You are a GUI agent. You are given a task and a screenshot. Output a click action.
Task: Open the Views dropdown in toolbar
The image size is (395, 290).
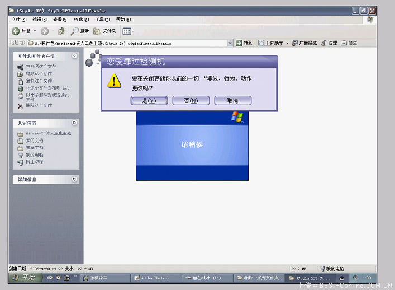[128, 31]
